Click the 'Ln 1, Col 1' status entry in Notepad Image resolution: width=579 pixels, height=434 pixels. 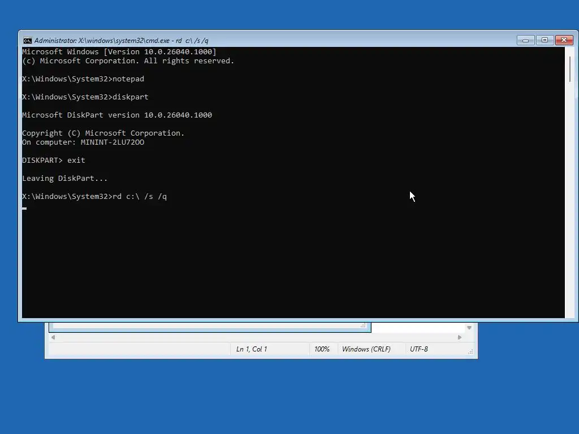(252, 349)
